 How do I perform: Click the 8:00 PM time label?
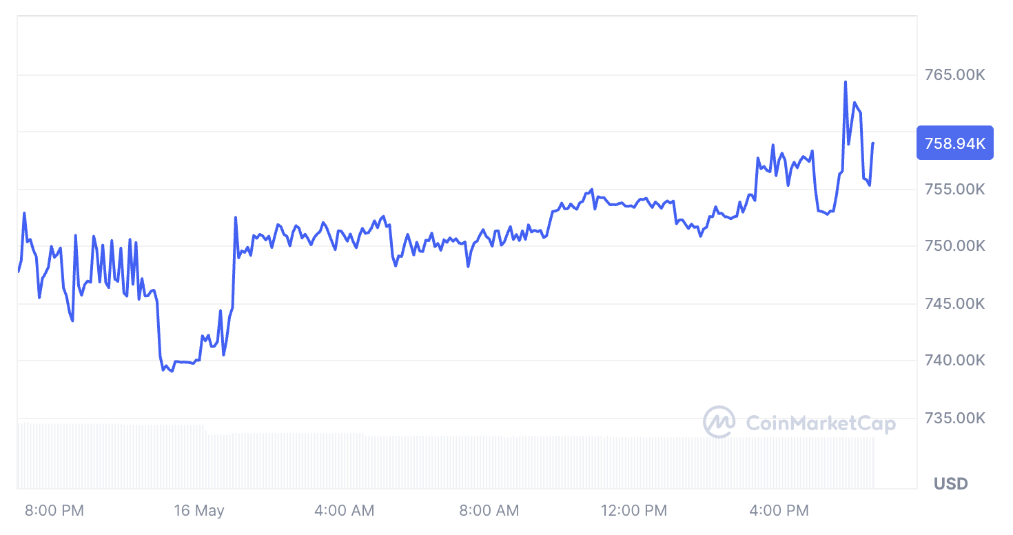click(x=54, y=511)
